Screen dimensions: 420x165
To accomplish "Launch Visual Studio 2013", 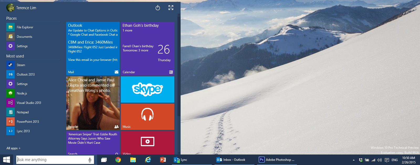I will [x=33, y=103].
